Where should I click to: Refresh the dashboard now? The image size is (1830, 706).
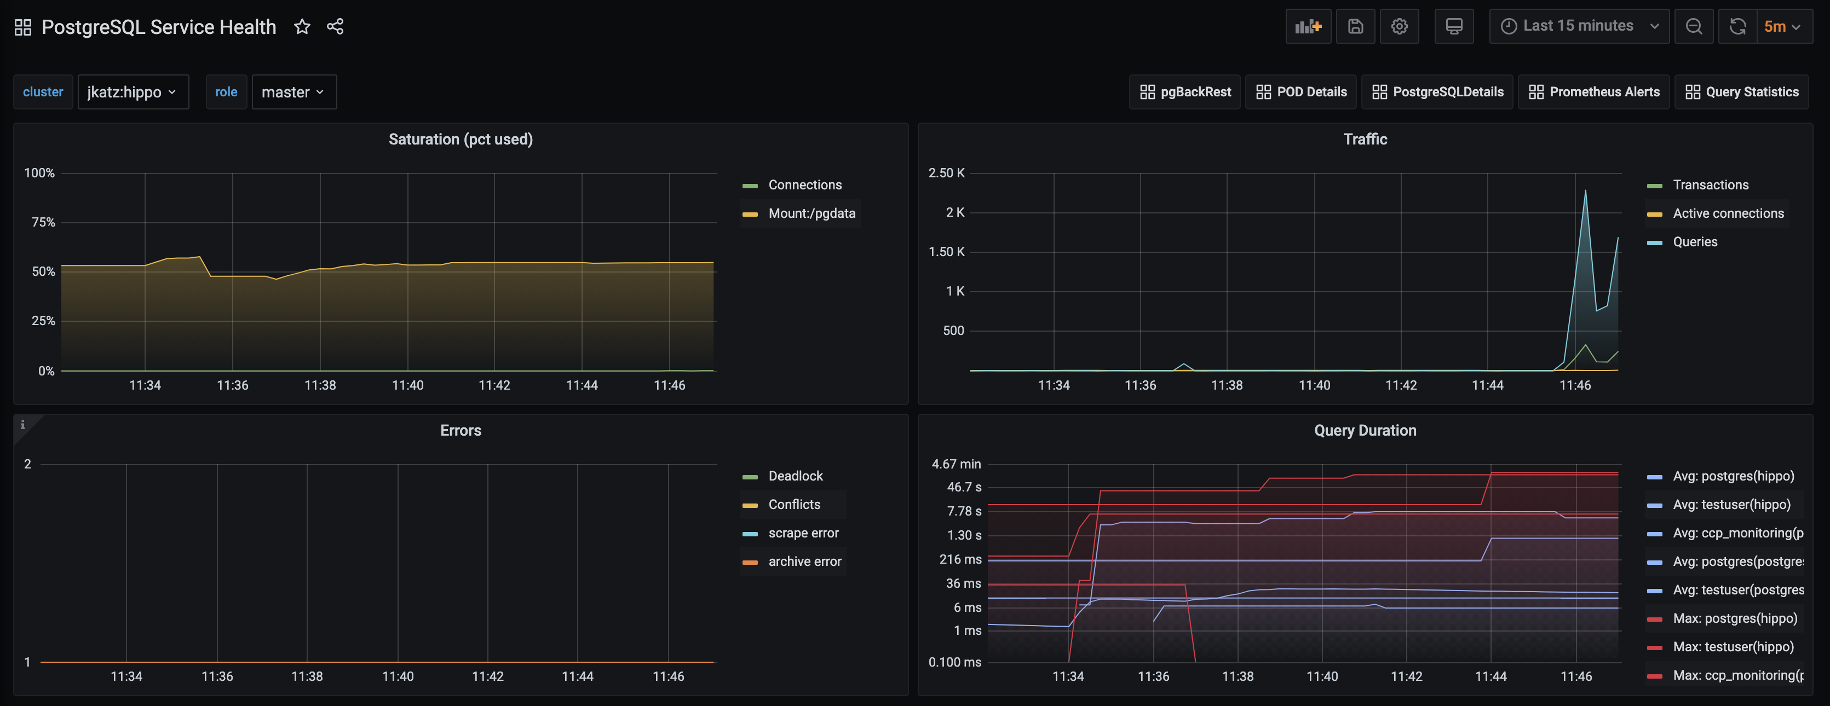(x=1737, y=26)
